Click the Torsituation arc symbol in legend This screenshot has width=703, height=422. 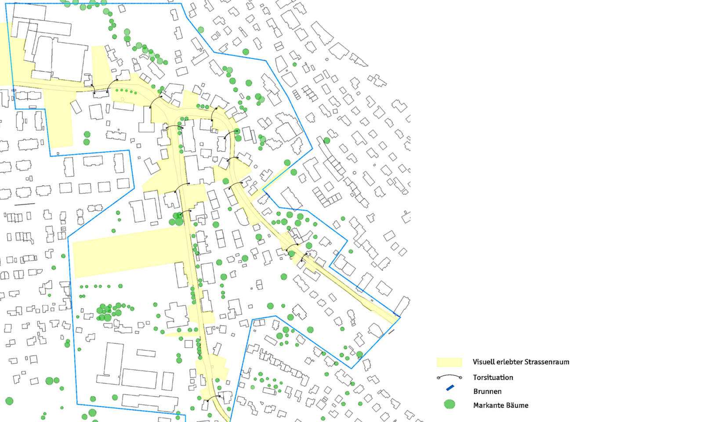click(449, 377)
